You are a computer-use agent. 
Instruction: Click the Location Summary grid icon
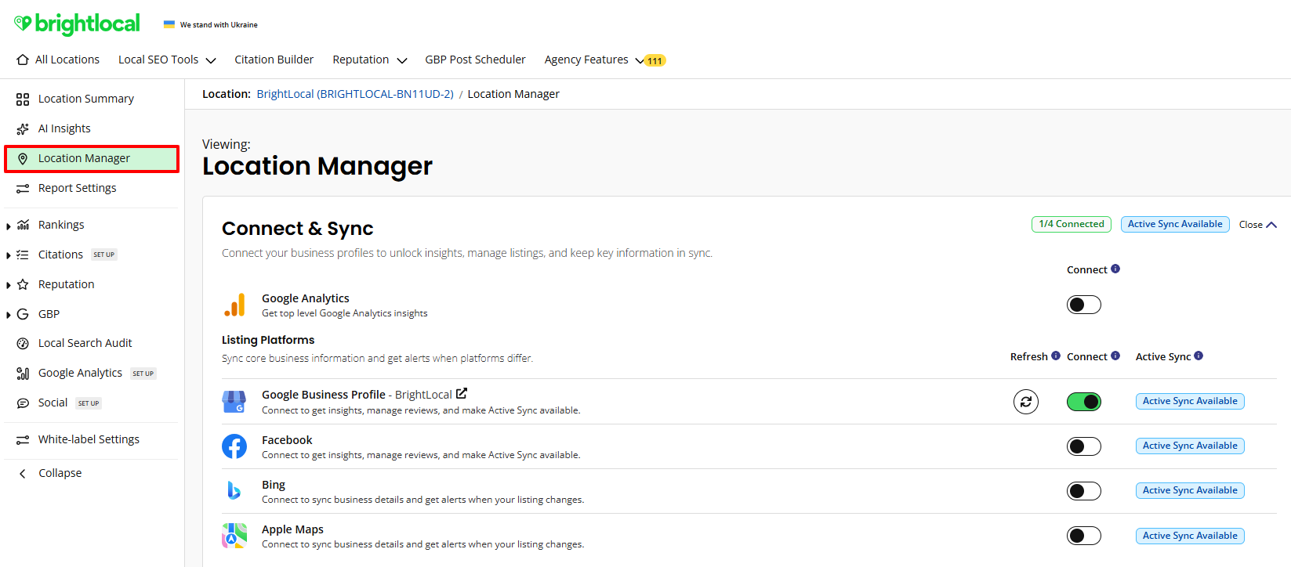[x=23, y=99]
